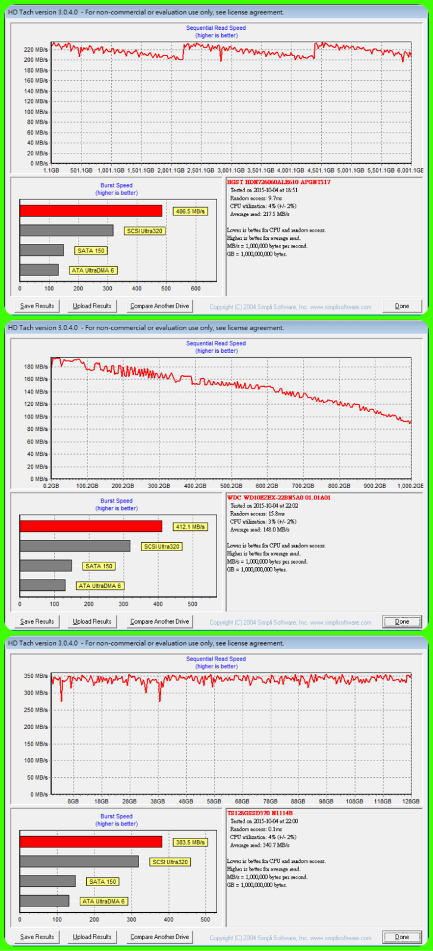This screenshot has height=951, width=433.
Task: Upload Results for the TS128GSSD370 test
Action: pos(92,937)
